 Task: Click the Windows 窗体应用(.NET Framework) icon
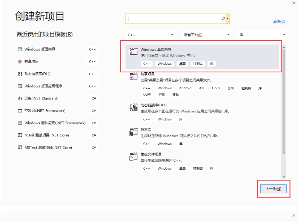pos(20,123)
